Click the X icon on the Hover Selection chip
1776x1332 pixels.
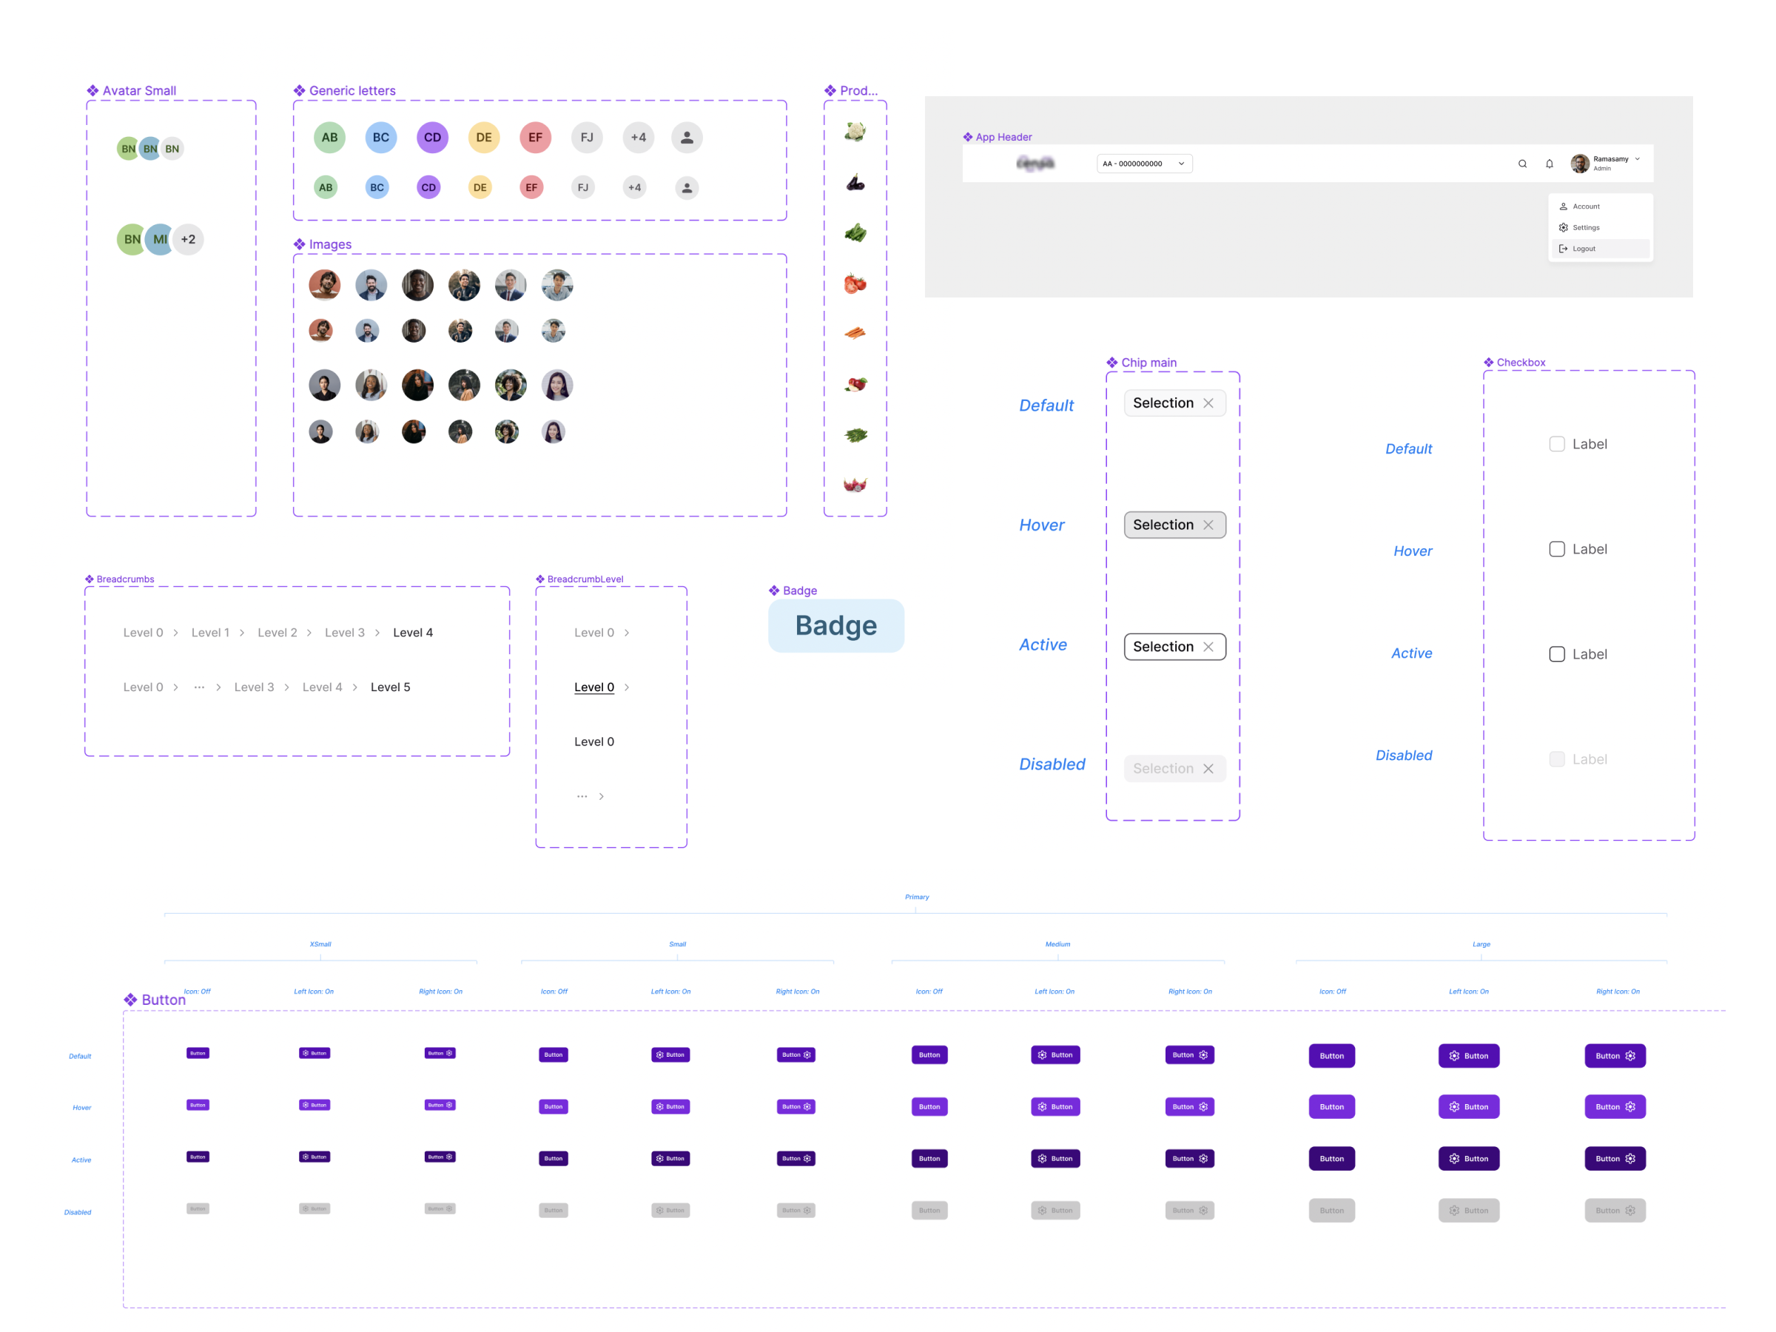tap(1208, 525)
